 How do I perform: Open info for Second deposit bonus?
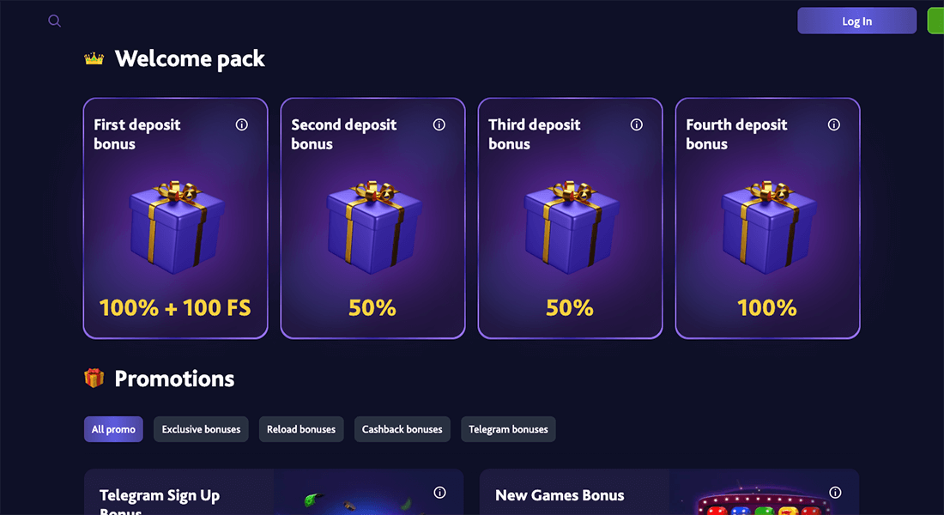click(439, 124)
